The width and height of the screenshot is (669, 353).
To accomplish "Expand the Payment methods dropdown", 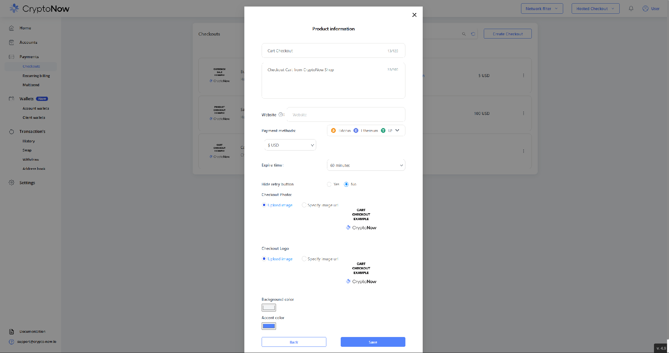I will (366, 131).
